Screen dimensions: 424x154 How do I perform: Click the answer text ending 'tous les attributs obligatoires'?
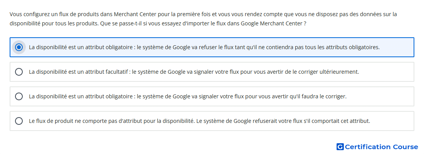tap(204, 47)
